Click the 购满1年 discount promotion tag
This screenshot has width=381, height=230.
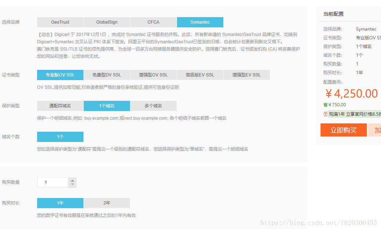354,114
